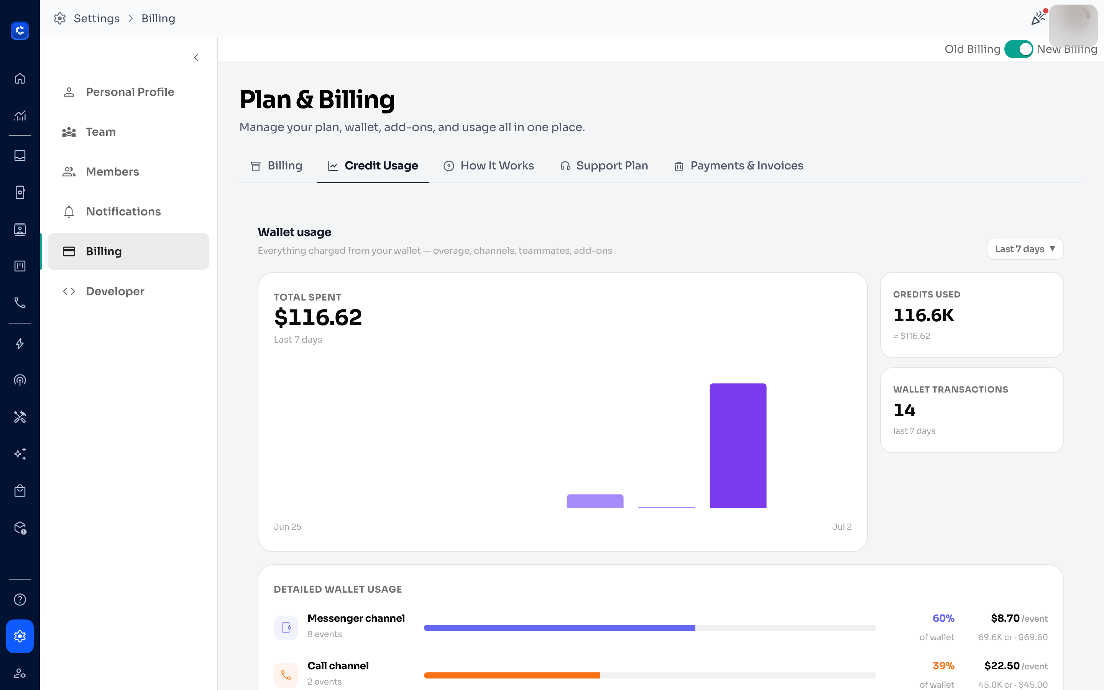
Task: Open the mobile device settings icon in rail
Action: click(20, 192)
